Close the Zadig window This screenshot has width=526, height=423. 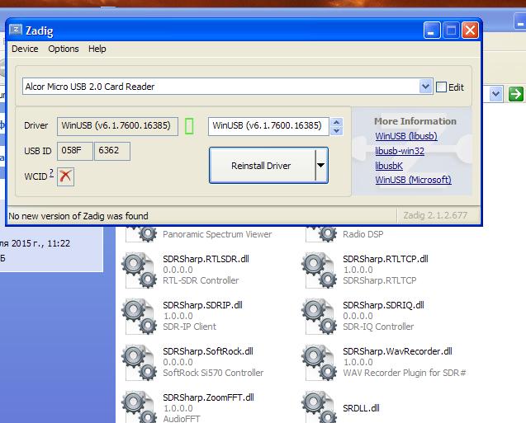tap(470, 31)
